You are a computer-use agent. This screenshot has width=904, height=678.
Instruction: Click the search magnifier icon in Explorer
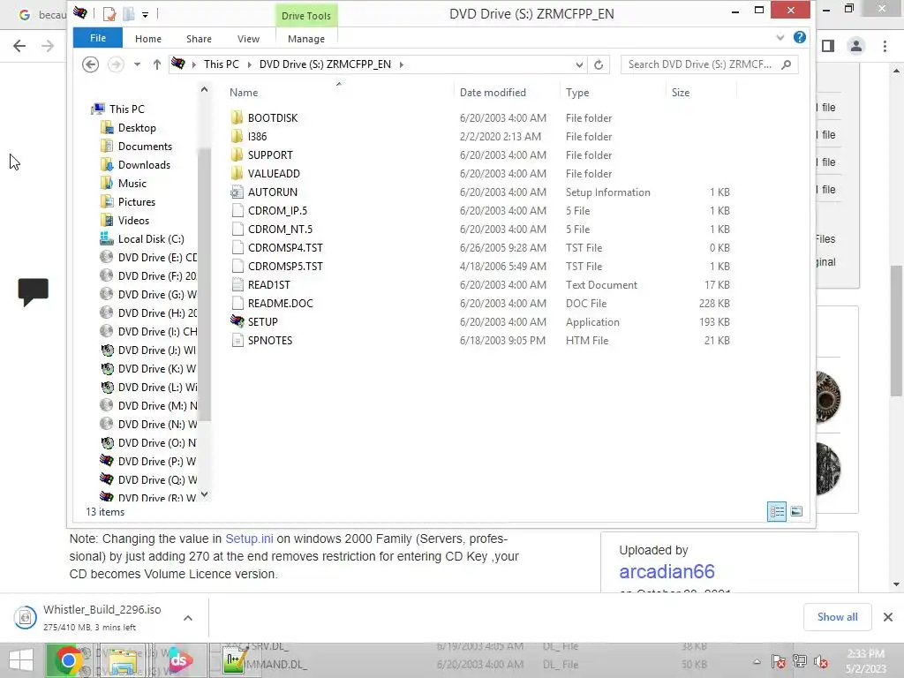(787, 64)
